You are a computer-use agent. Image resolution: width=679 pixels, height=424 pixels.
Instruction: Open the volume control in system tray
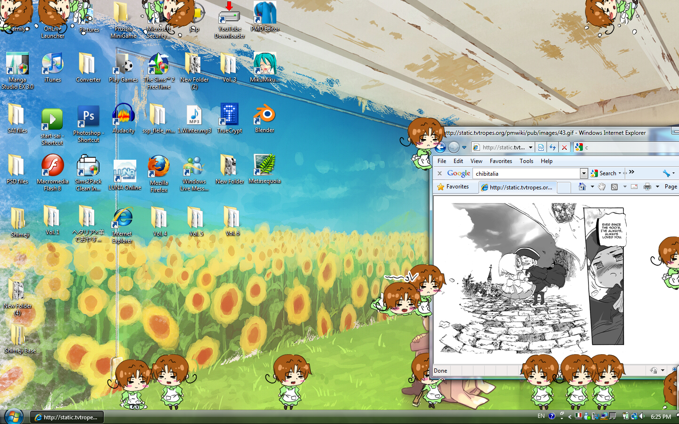click(642, 416)
